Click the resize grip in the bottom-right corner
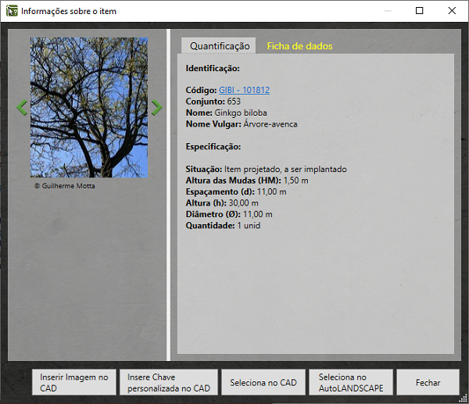 463,398
